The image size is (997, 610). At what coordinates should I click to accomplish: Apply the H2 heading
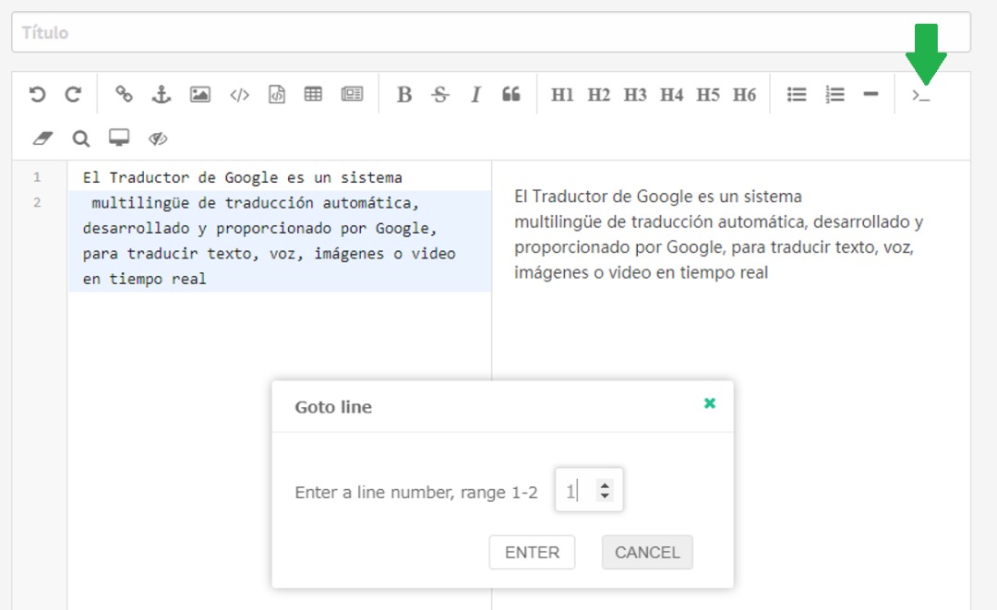(x=598, y=95)
